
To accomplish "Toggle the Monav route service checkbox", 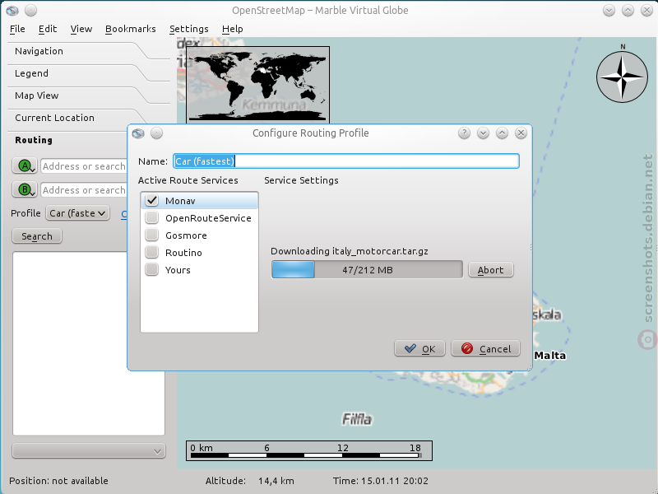I will [152, 200].
